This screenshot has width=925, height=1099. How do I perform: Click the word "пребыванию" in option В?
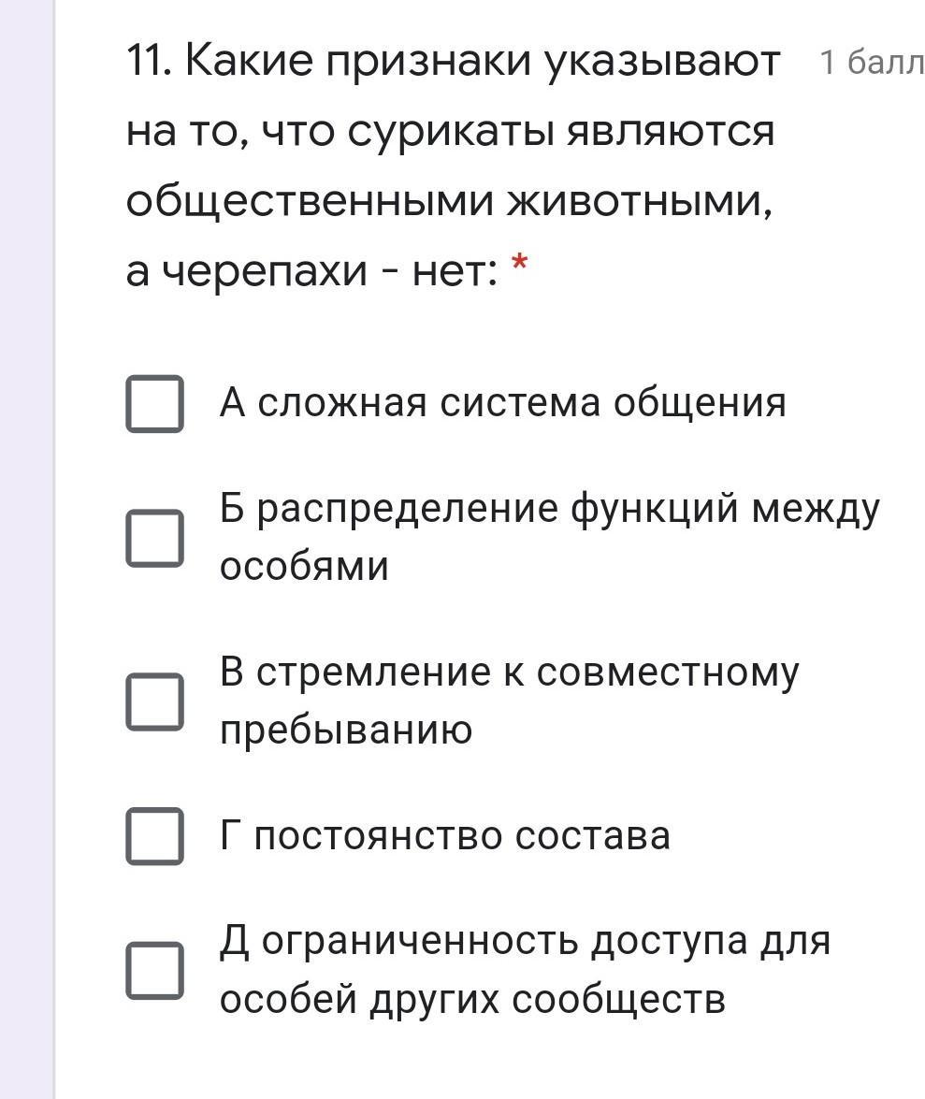(x=346, y=730)
